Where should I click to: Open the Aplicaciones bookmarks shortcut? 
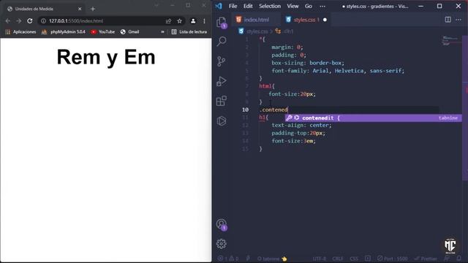point(21,32)
